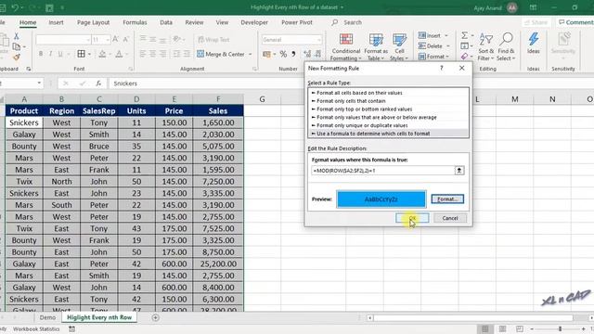Toggle Italic formatting
The height and width of the screenshot is (334, 594).
pos(50,54)
